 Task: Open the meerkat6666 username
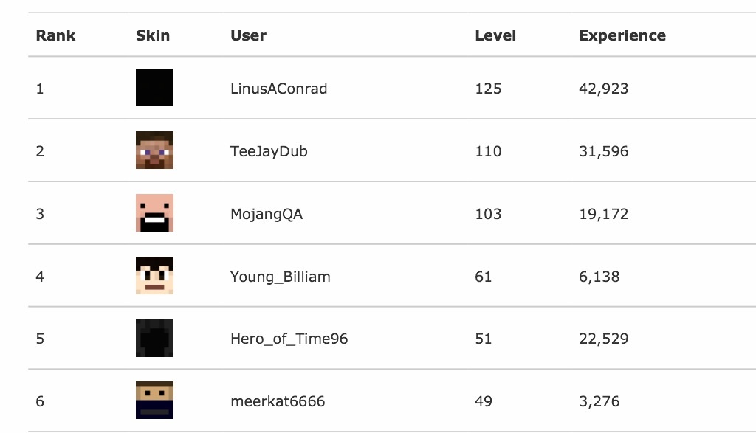tap(278, 402)
